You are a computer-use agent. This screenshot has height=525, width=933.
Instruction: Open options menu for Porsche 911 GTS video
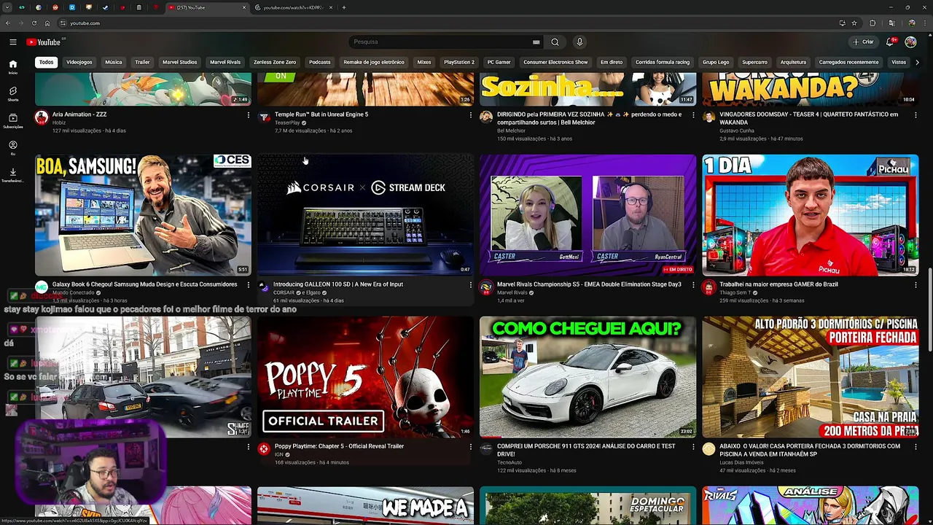coord(692,447)
